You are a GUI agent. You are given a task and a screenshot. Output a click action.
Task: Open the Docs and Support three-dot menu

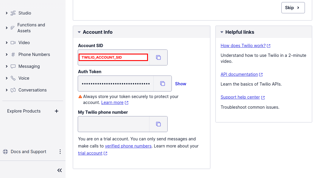[60, 152]
